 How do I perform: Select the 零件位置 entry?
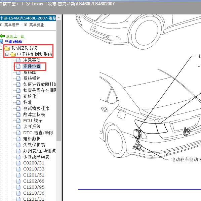32,66
